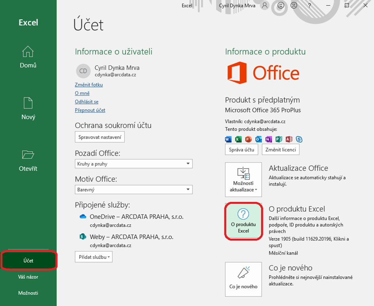This screenshot has width=374, height=306.
Task: Expand the Motiv Office Barevný dropdown
Action: 134,190
